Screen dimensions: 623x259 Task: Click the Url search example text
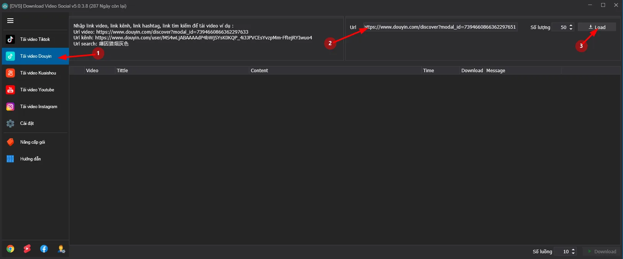(101, 44)
